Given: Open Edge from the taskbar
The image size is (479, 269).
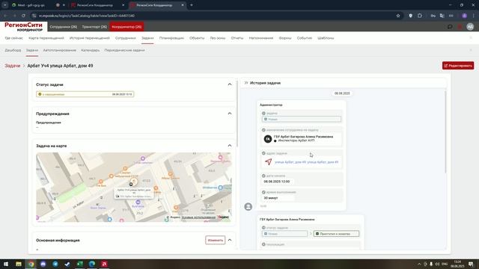Looking at the screenshot, I should (92, 264).
